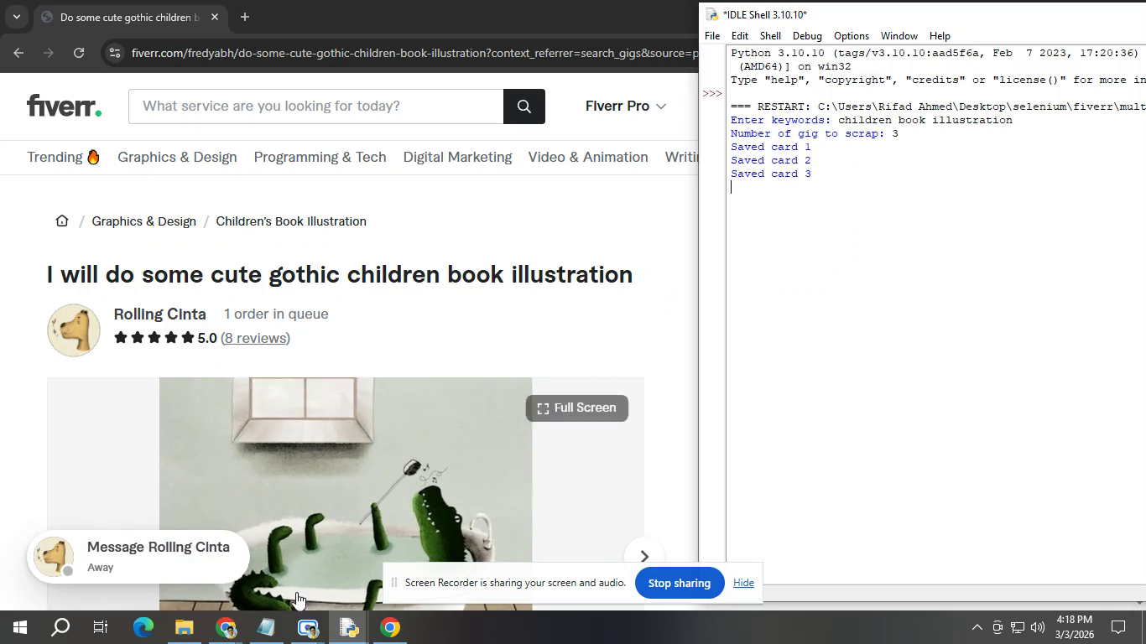Click the magnifier search button
The width and height of the screenshot is (1146, 644).
click(524, 106)
